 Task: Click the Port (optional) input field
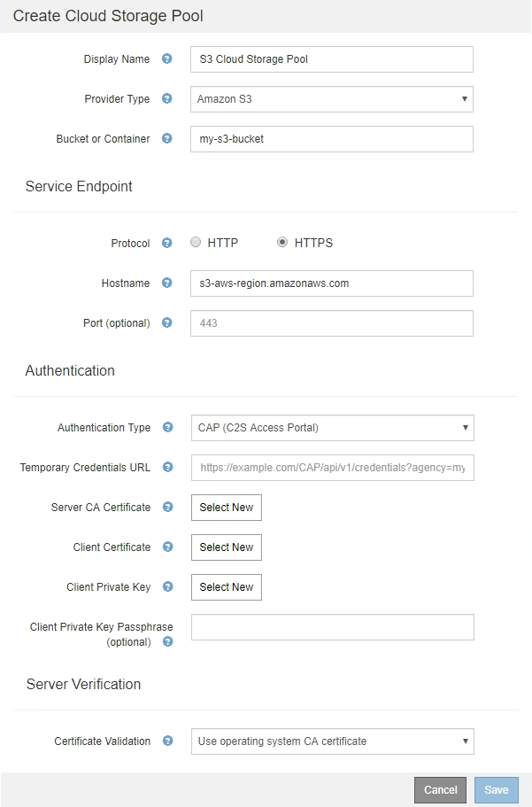[x=332, y=323]
